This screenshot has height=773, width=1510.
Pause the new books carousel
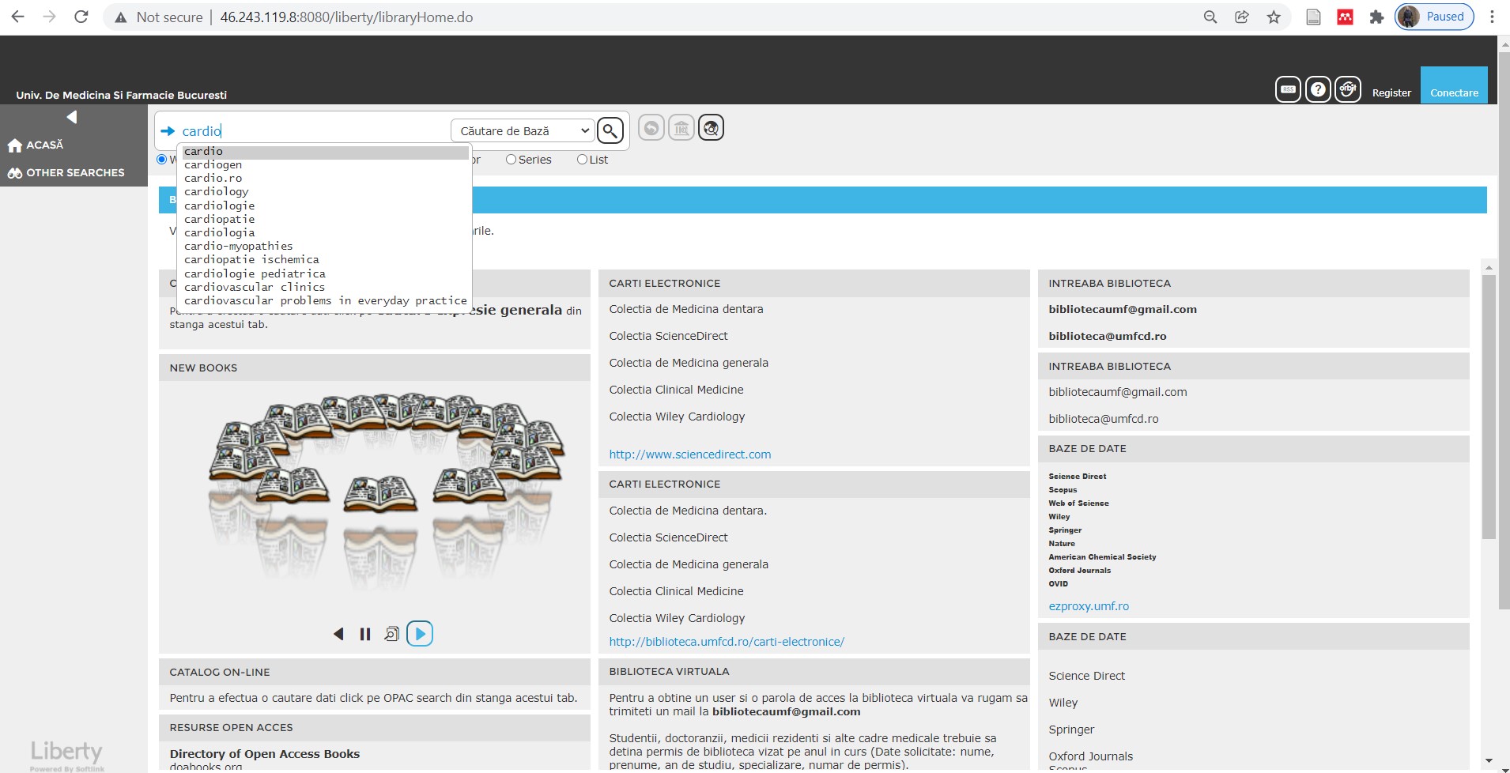[x=364, y=634]
